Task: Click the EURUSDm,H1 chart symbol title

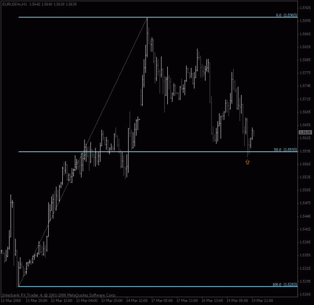Action: click(15, 4)
